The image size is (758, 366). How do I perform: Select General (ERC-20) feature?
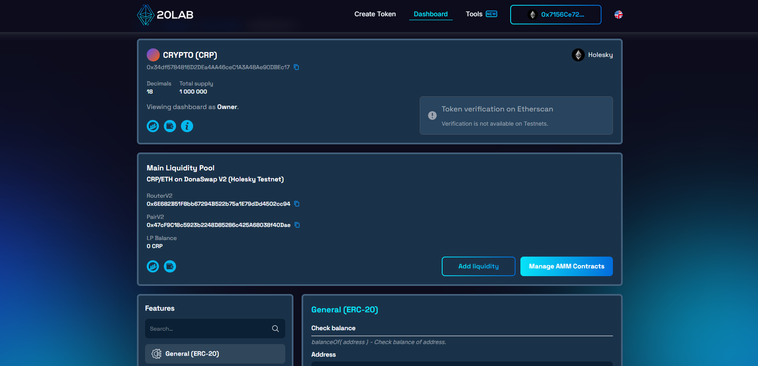tap(215, 354)
